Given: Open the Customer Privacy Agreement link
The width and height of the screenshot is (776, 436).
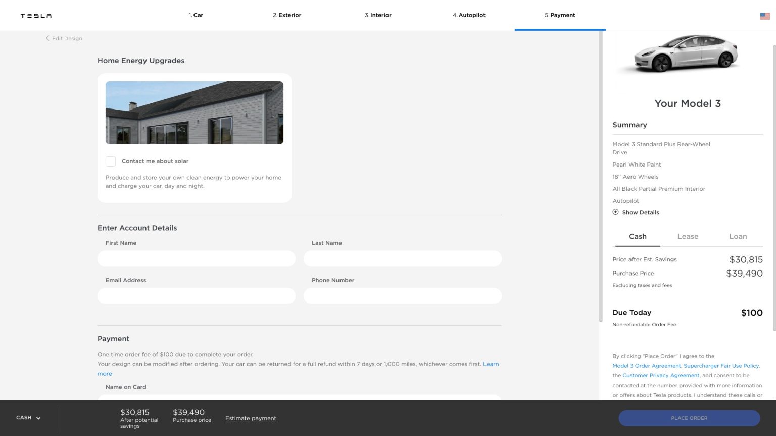Looking at the screenshot, I should tap(661, 375).
